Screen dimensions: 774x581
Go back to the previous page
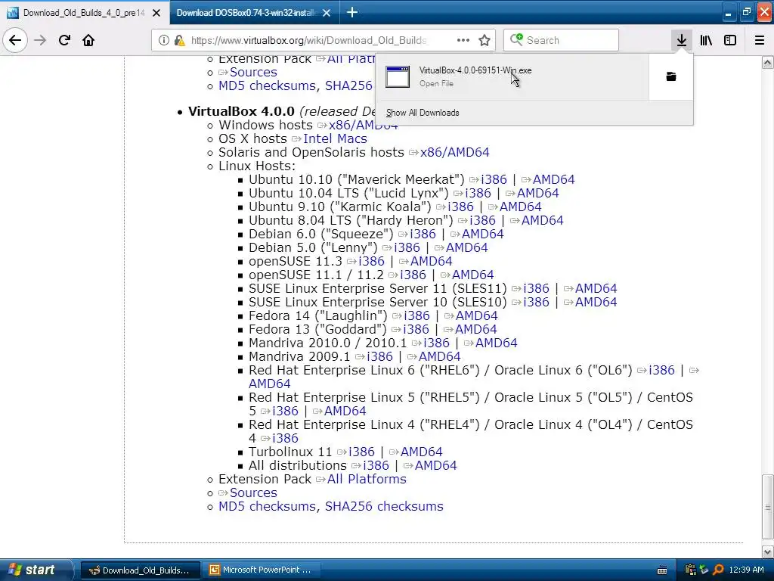pos(15,40)
